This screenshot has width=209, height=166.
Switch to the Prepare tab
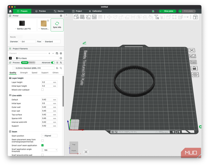pos(22,11)
